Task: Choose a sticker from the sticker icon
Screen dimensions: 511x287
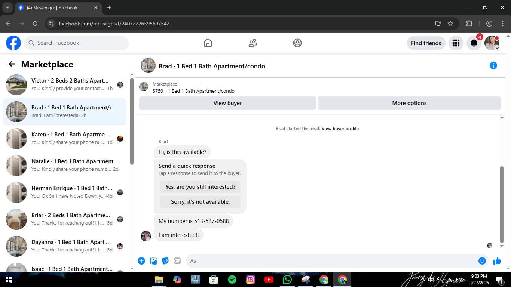Action: 165,261
